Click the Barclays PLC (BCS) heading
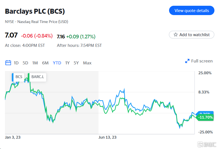Screen dimensions: 218x149 pyautogui.click(x=35, y=12)
